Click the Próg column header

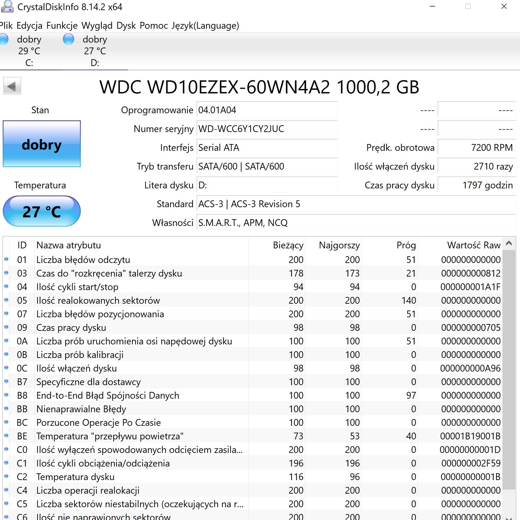coord(390,245)
